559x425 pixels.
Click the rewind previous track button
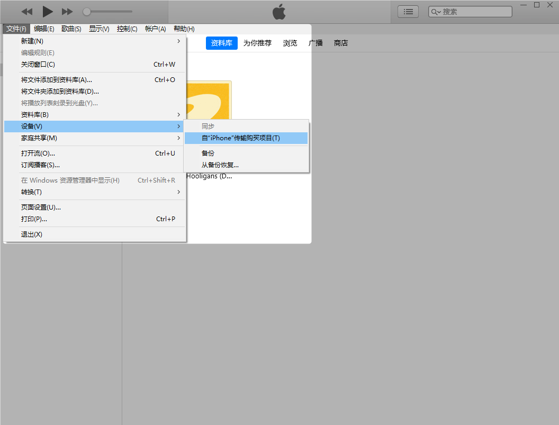point(27,12)
